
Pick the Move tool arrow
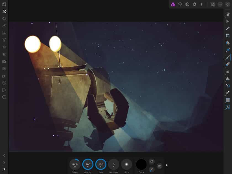click(228, 21)
